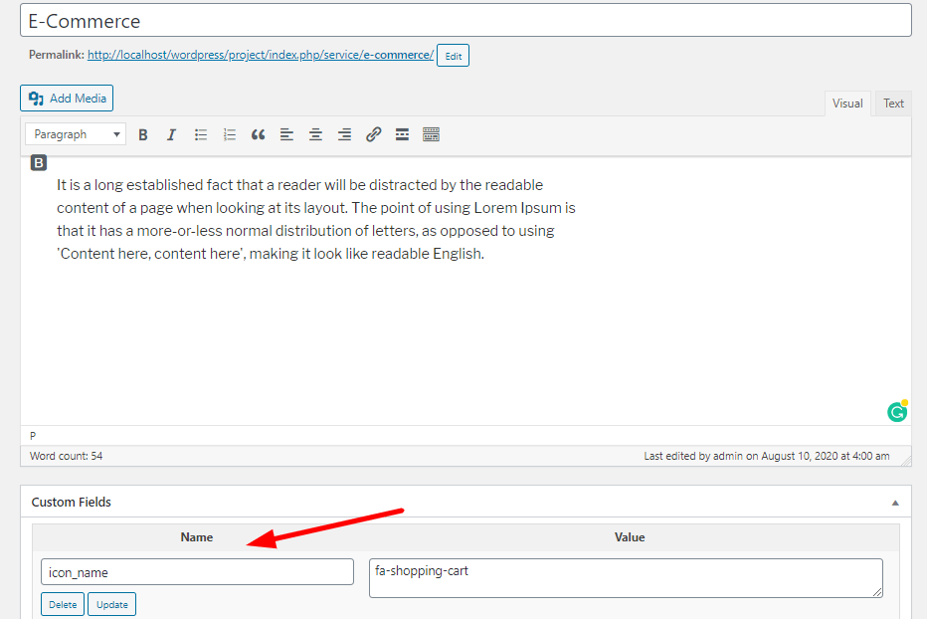This screenshot has height=619, width=927.
Task: Align text left
Action: click(286, 135)
